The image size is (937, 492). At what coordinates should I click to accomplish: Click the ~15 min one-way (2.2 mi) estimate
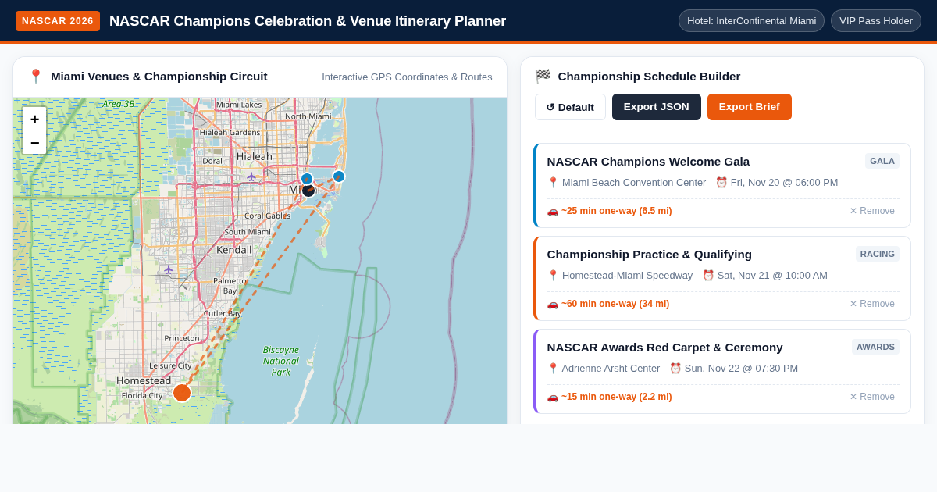tap(617, 397)
